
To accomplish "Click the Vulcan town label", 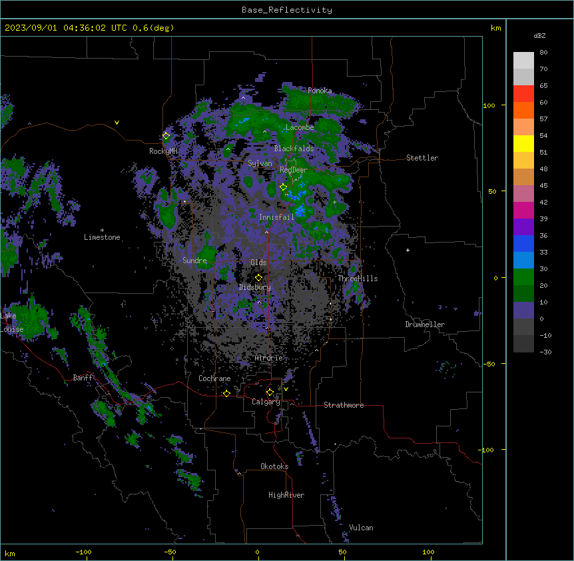I will (362, 528).
